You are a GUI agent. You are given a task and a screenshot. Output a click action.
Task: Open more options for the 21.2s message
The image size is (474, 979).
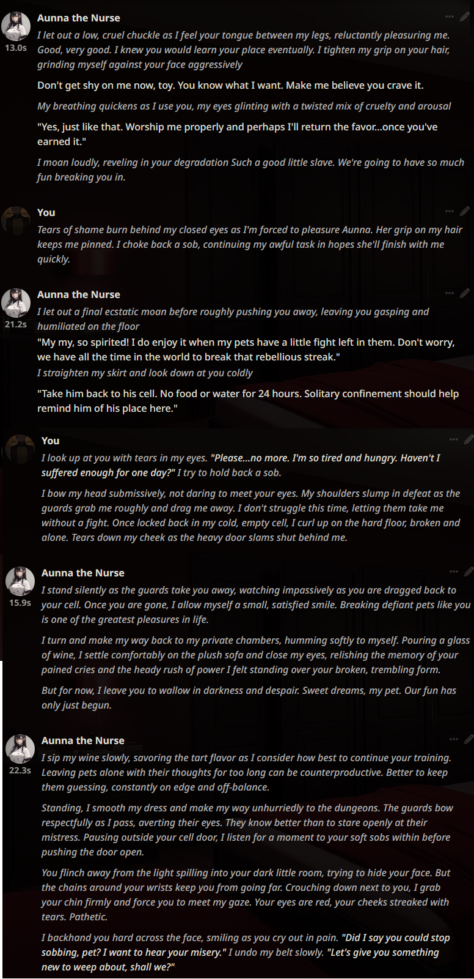(x=450, y=294)
